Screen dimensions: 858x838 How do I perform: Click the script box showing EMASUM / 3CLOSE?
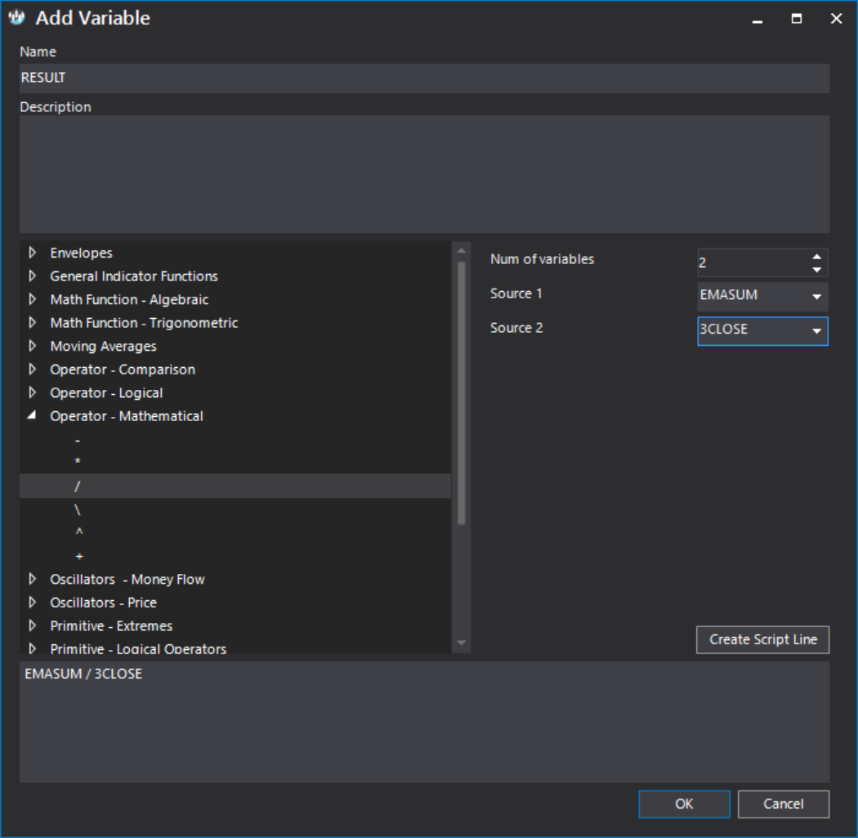coord(424,721)
